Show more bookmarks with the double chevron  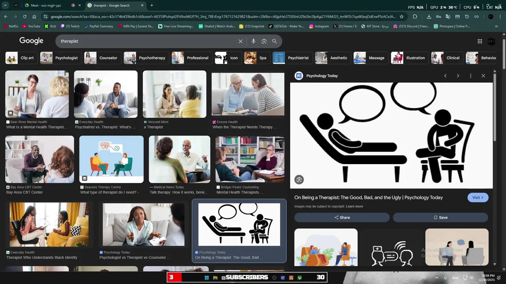point(497,26)
